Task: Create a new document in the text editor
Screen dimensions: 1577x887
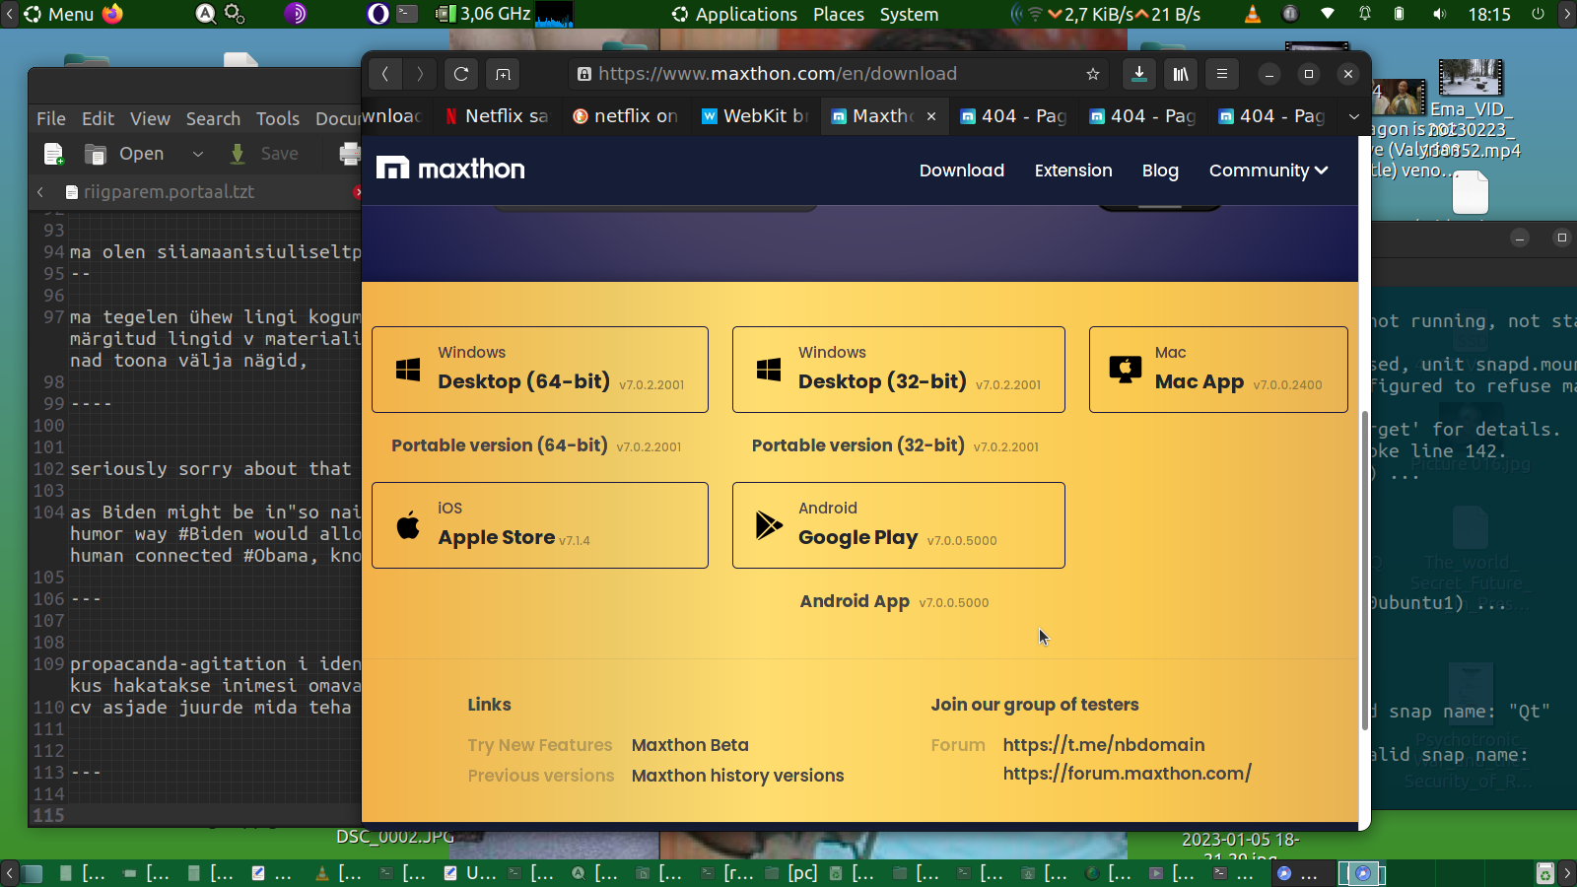Action: 54,154
